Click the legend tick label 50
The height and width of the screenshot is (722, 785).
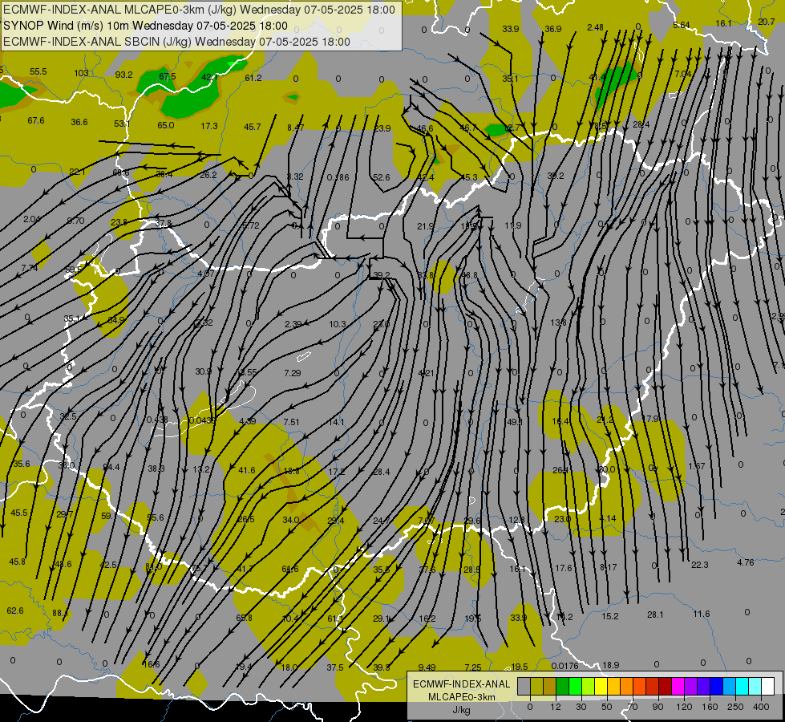coord(607,707)
